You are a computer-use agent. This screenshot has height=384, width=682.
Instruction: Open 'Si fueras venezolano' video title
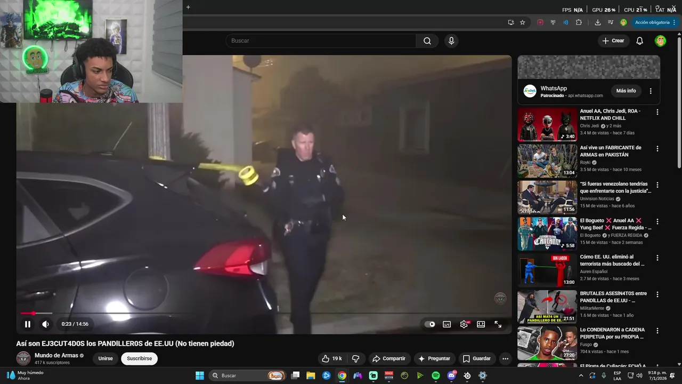tap(615, 187)
